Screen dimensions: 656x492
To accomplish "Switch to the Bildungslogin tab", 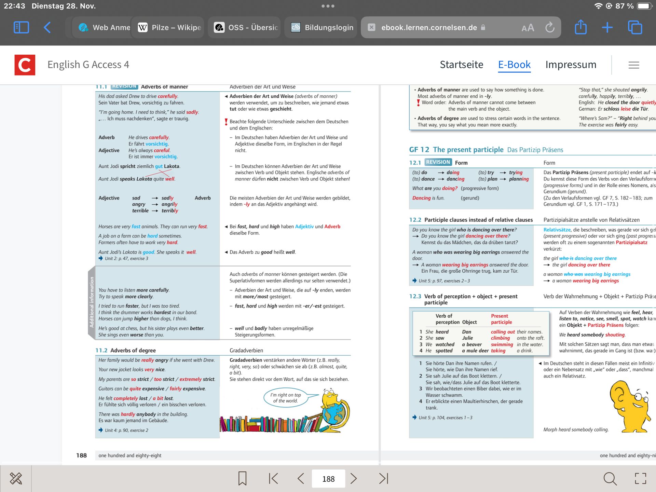I will [322, 27].
